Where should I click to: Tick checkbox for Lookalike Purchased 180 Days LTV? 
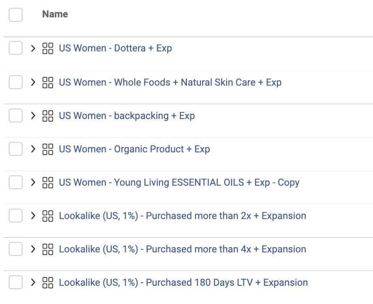(16, 282)
